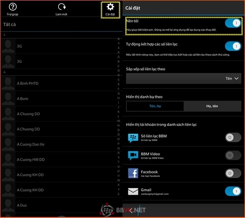
Task: Turn off the Nền tối dark theme switch
Action: [x=233, y=23]
